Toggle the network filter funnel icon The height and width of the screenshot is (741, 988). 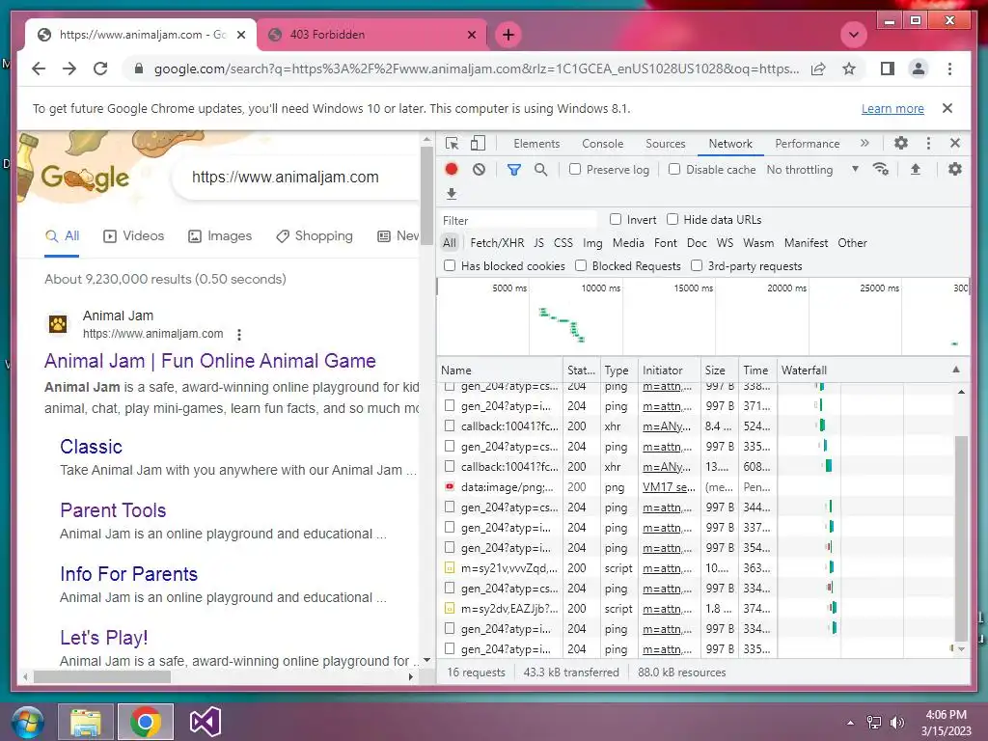point(514,170)
